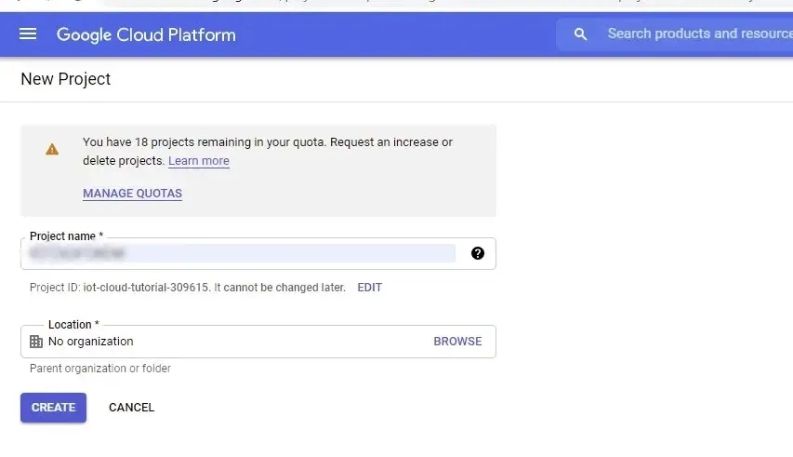Click the No organization location field
The width and height of the screenshot is (793, 457).
tap(258, 342)
